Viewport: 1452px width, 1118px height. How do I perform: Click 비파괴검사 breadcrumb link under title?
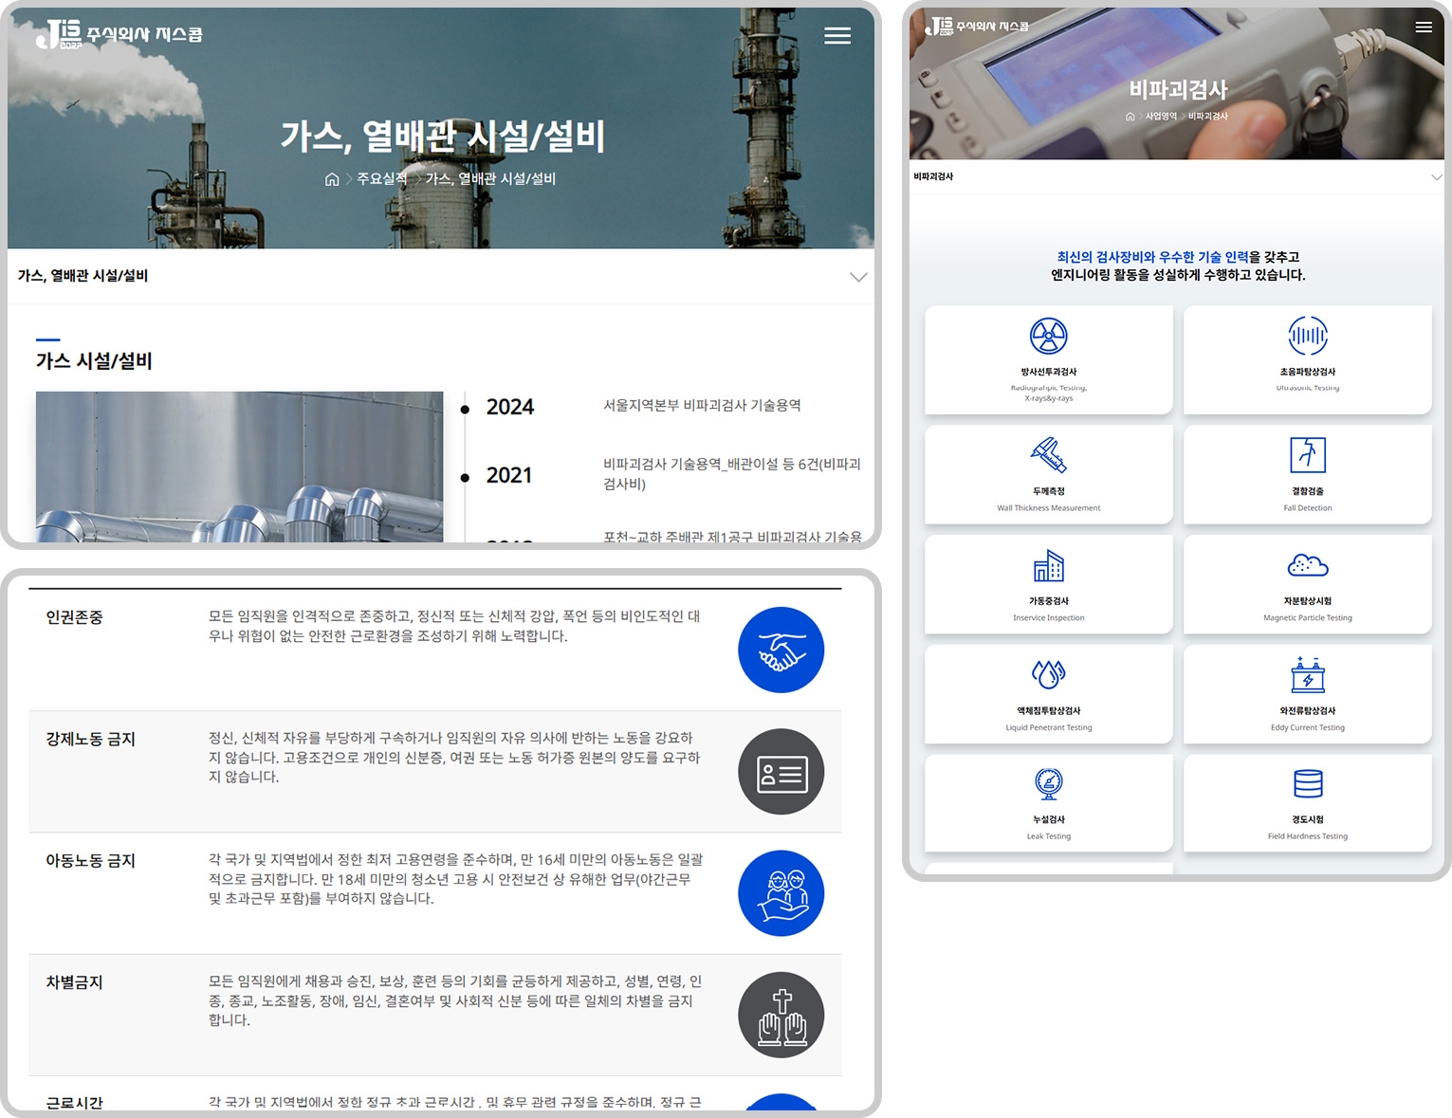1208,117
